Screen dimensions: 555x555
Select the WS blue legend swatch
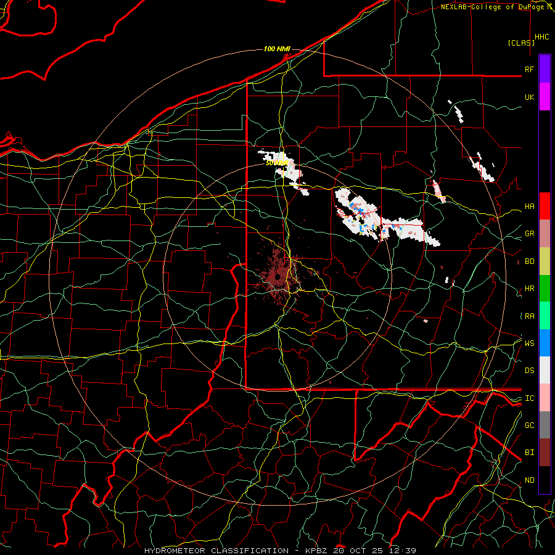545,343
